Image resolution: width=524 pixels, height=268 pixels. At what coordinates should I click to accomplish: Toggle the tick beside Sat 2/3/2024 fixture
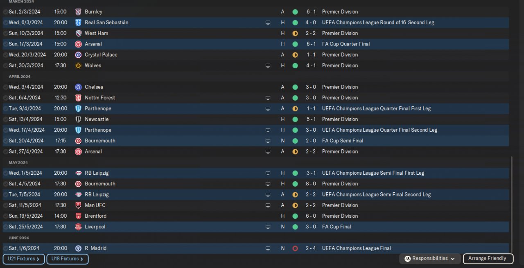click(x=5, y=12)
